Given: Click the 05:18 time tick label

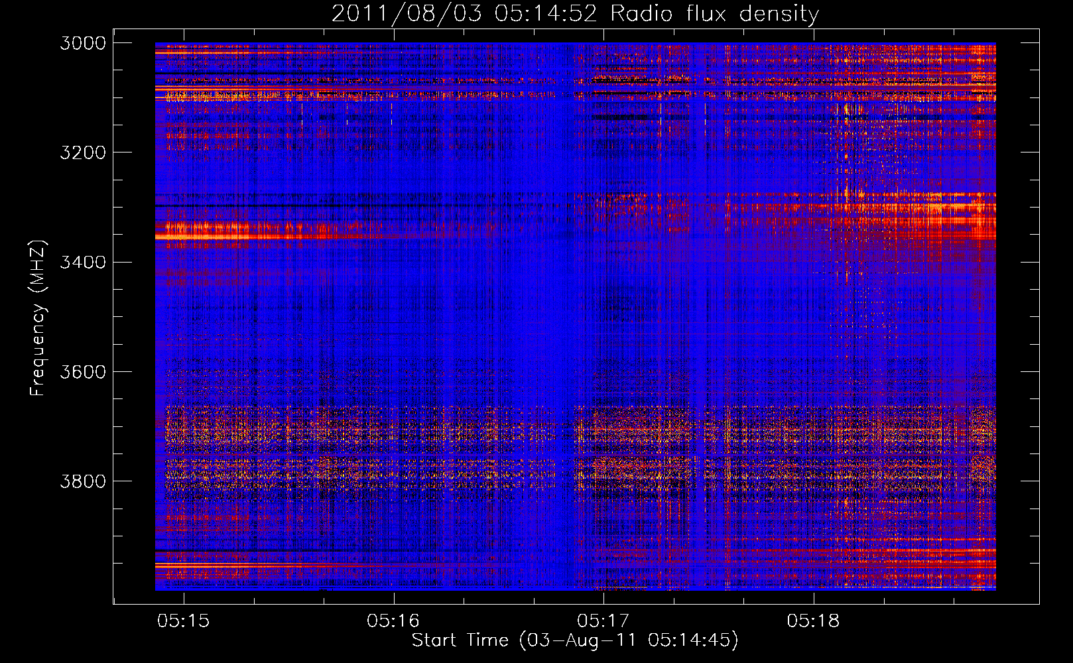Looking at the screenshot, I should pyautogui.click(x=813, y=621).
